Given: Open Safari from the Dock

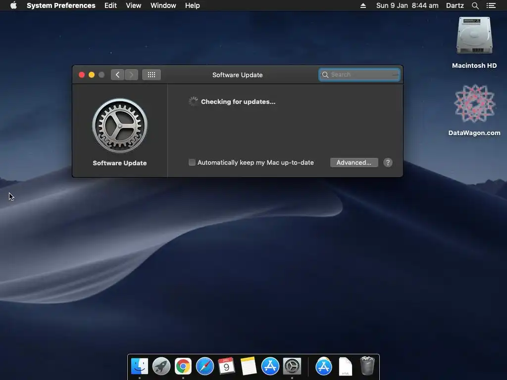Looking at the screenshot, I should (x=204, y=366).
